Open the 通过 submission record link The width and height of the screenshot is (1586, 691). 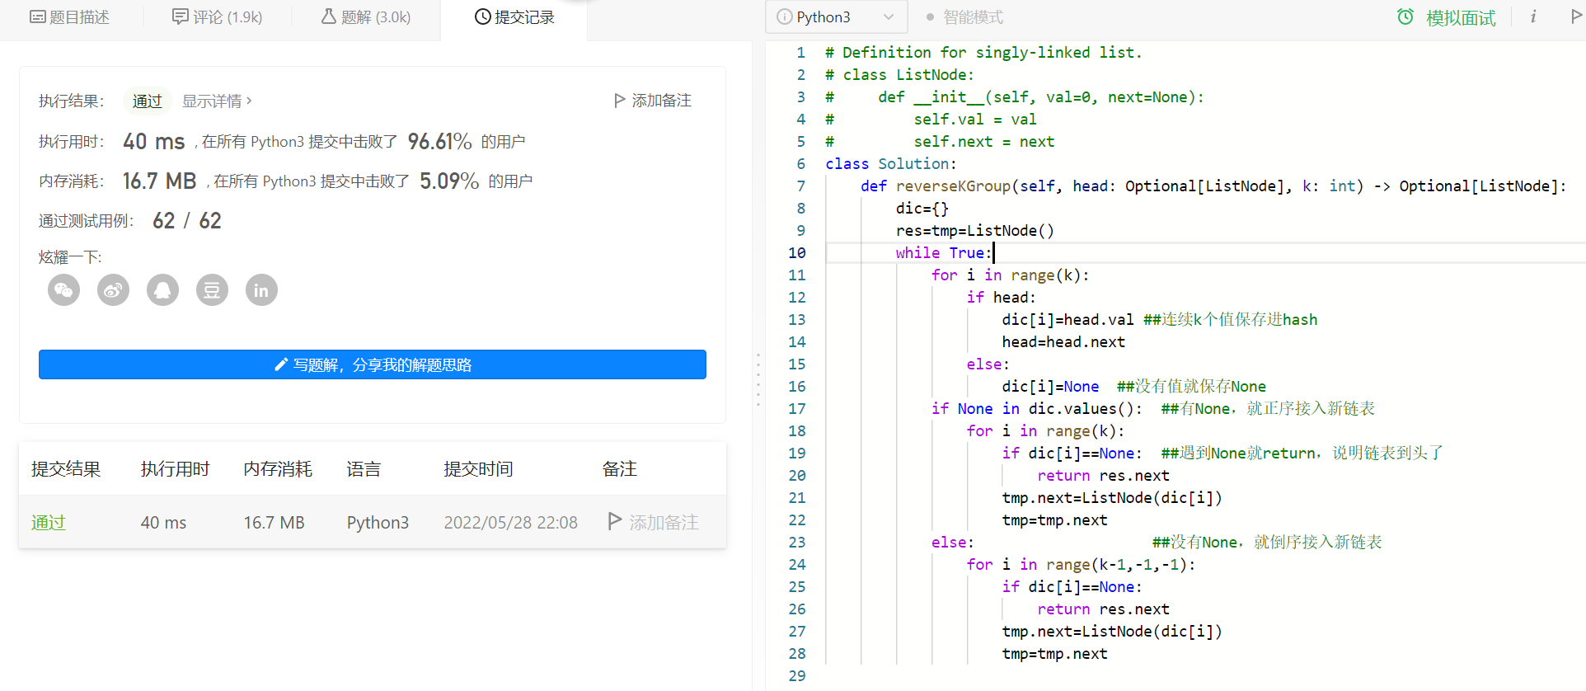coord(49,523)
